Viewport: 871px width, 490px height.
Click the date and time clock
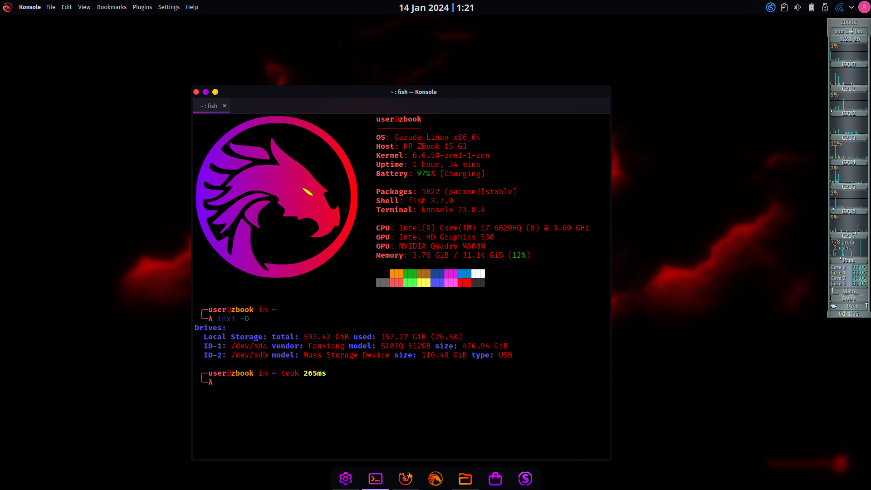pos(436,8)
